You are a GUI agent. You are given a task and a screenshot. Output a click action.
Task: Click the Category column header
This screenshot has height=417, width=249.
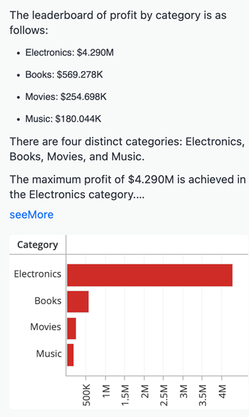[38, 245]
